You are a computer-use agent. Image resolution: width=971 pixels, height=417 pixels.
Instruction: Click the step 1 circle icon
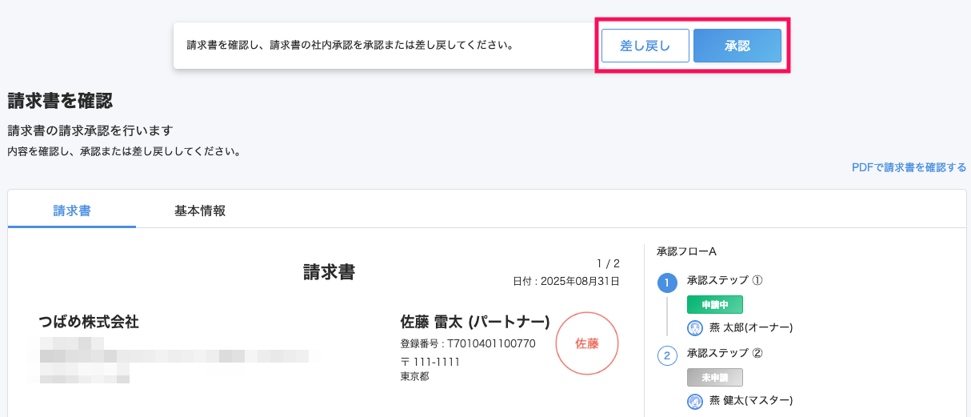pyautogui.click(x=667, y=283)
